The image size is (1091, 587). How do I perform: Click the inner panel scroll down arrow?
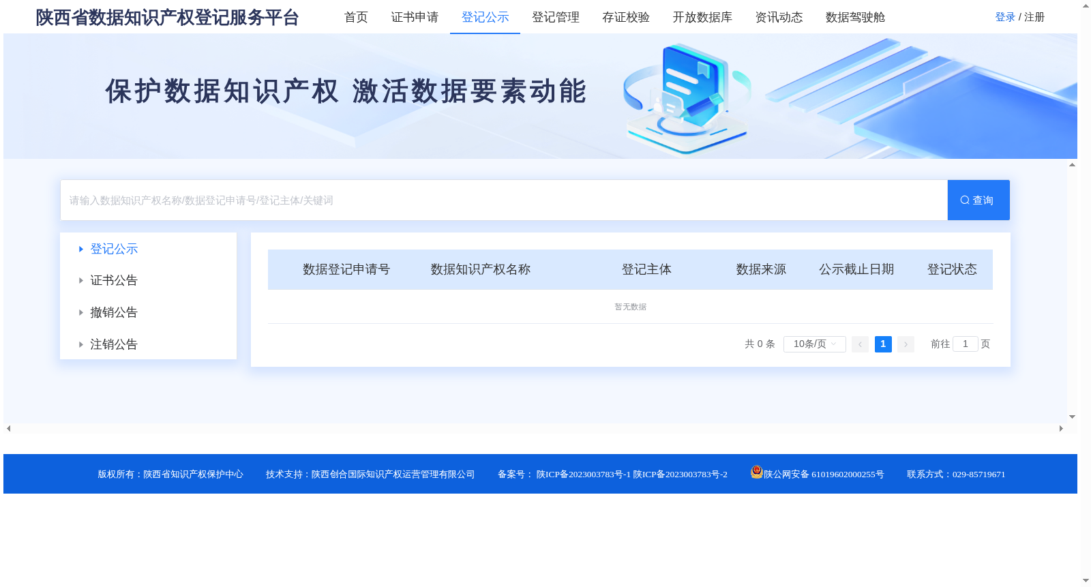(1072, 417)
